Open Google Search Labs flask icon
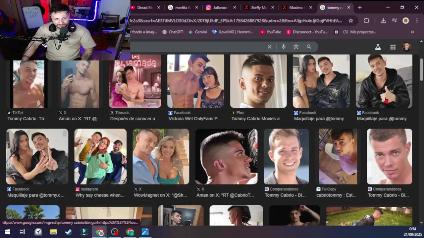 point(378,47)
